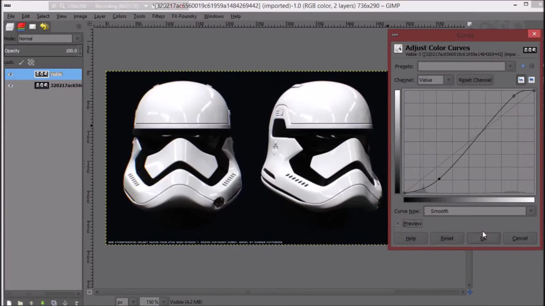The width and height of the screenshot is (545, 306).
Task: Click the image navigation icon
Action: click(470, 292)
